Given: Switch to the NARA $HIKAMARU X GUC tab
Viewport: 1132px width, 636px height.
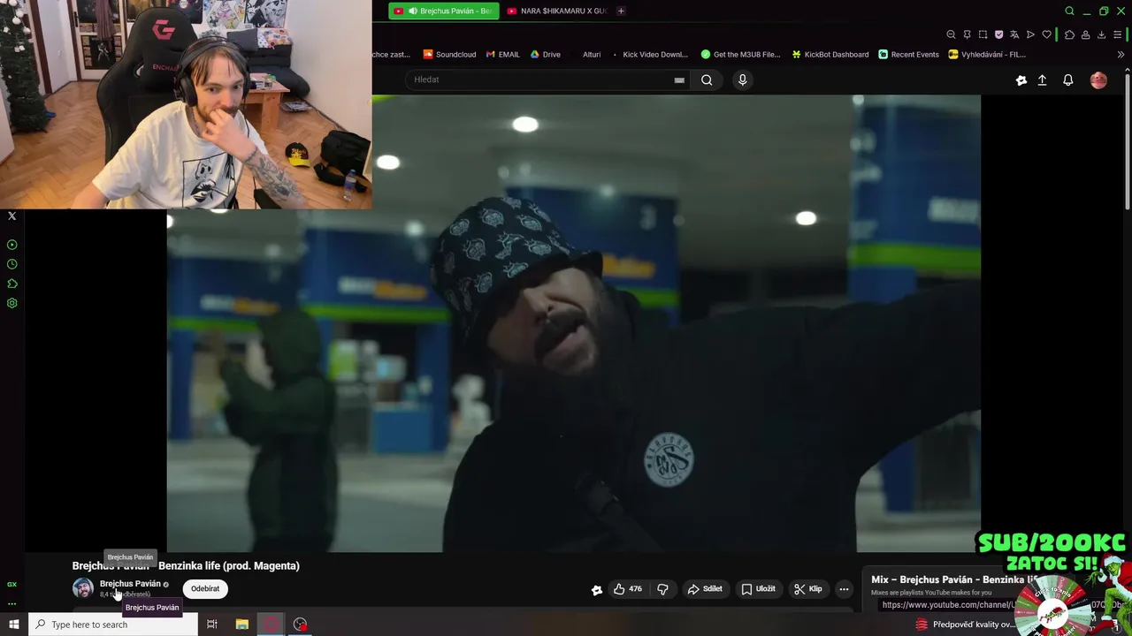Looking at the screenshot, I should (x=557, y=11).
